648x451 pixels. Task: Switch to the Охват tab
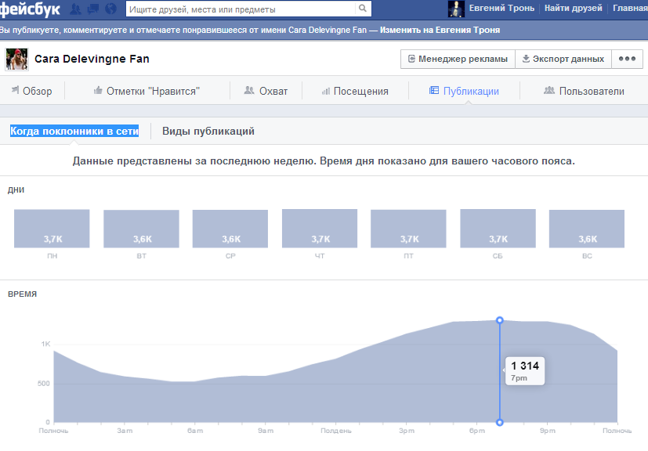click(266, 91)
